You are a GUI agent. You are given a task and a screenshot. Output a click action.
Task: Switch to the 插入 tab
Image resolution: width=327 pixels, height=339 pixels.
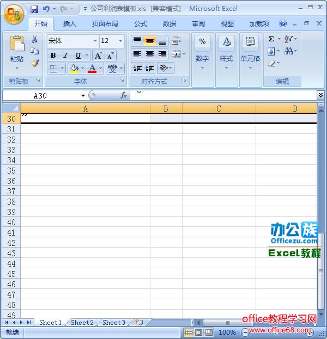[x=70, y=23]
